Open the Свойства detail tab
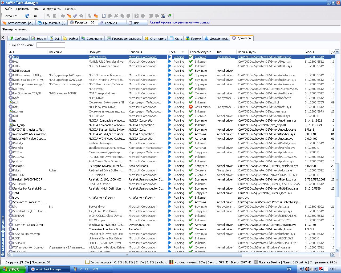This screenshot has height=273, width=341. [18, 39]
